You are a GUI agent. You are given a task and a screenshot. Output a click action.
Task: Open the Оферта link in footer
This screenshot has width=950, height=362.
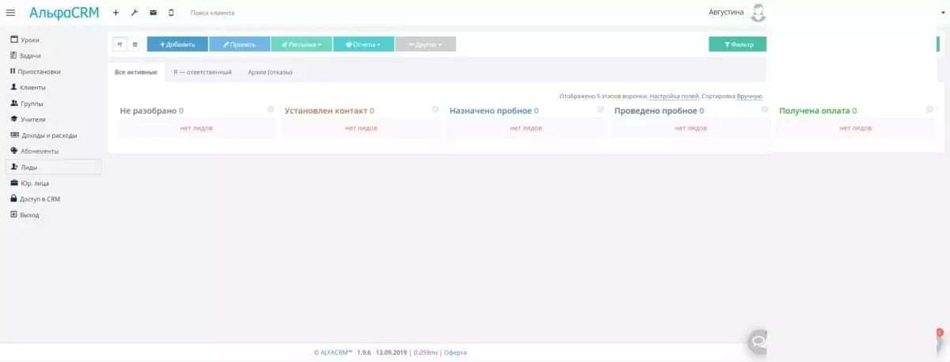[455, 353]
